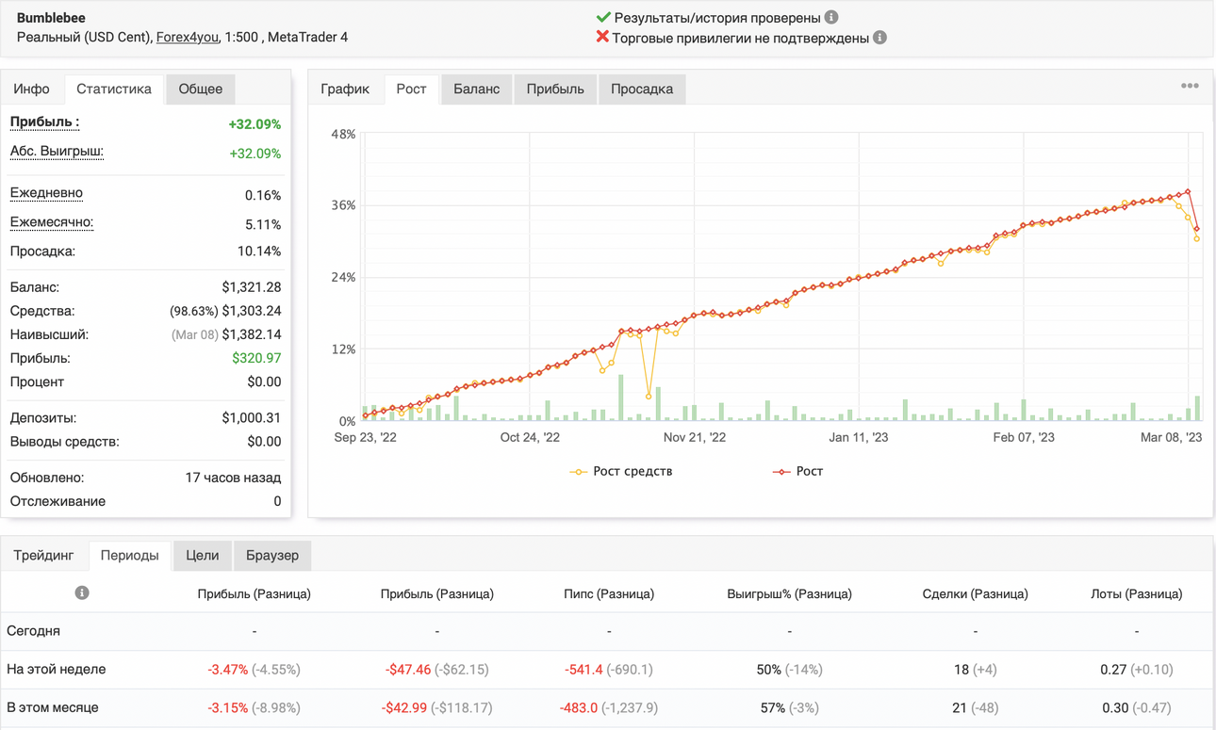This screenshot has width=1216, height=730.
Task: Click the -3.47% weekly profit cell
Action: (x=228, y=670)
